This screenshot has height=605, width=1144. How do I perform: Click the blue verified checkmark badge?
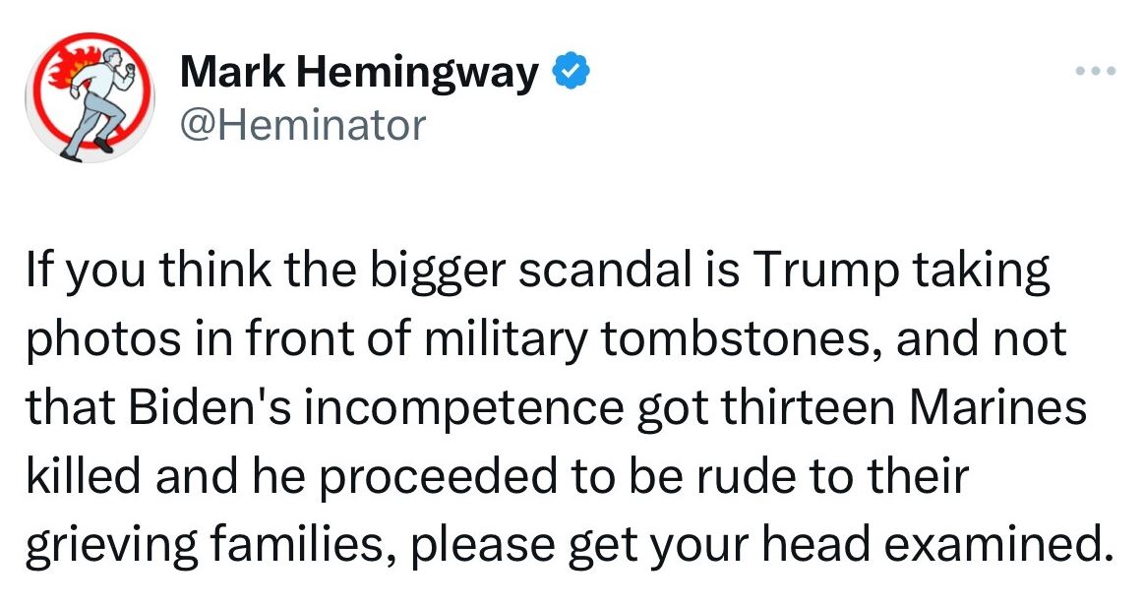point(572,72)
